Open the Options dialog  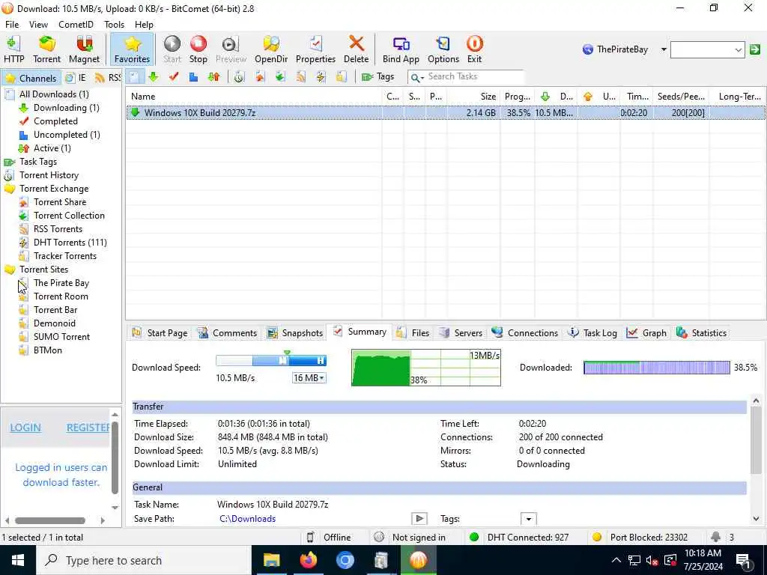coord(443,49)
